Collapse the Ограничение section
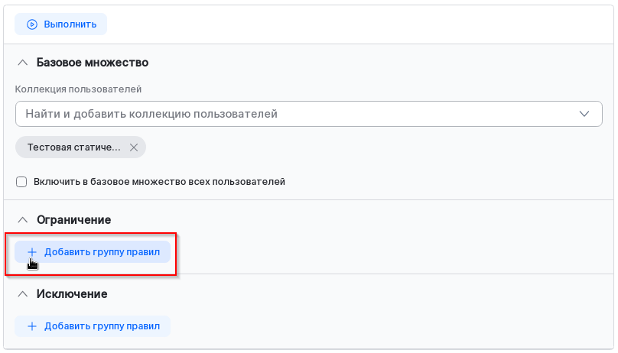This screenshot has height=353, width=618. [23, 219]
